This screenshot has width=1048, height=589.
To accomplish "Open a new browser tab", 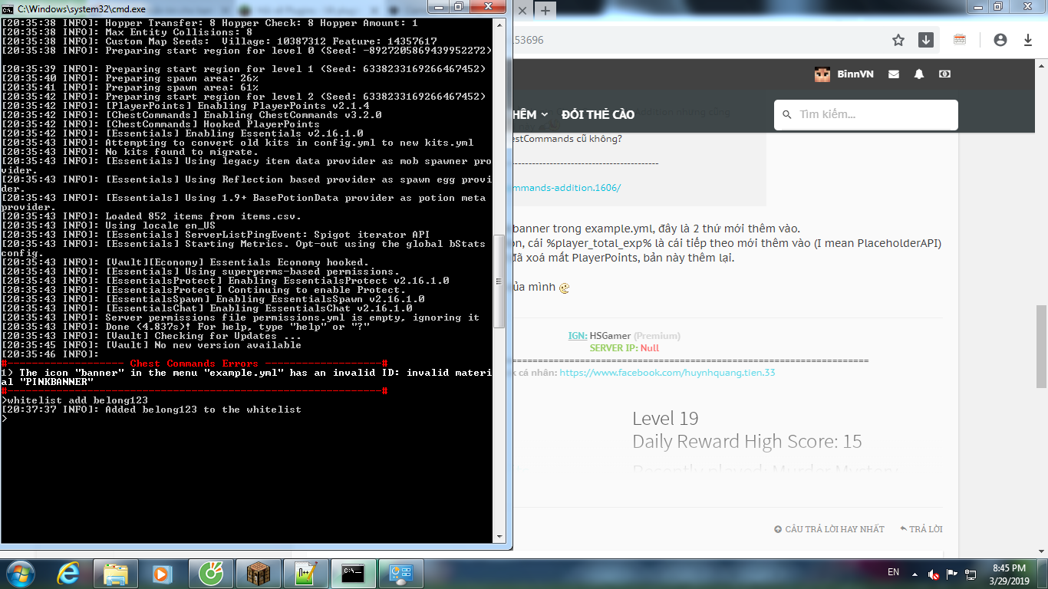I will (545, 11).
